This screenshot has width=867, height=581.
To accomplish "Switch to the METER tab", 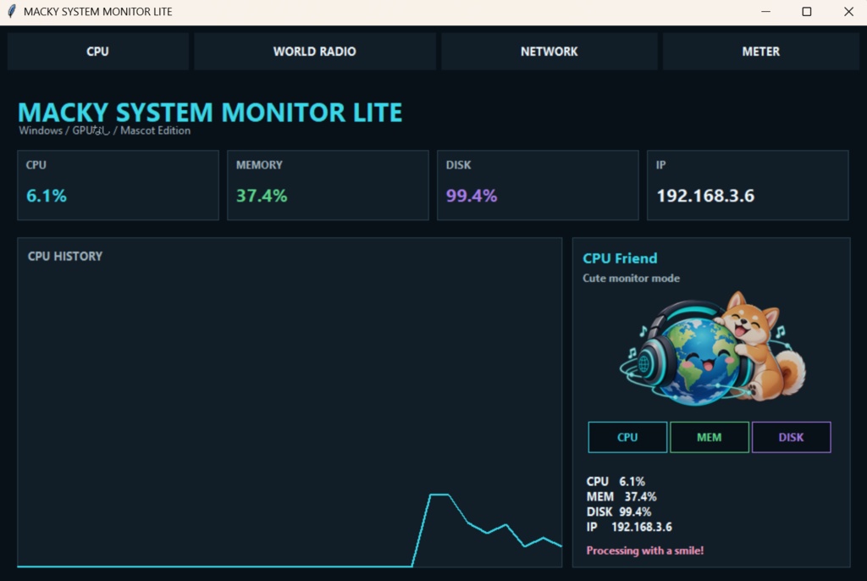I will [x=761, y=52].
